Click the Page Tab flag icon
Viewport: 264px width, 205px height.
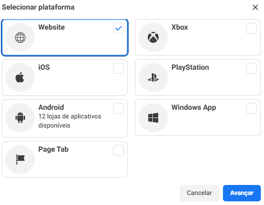click(20, 159)
